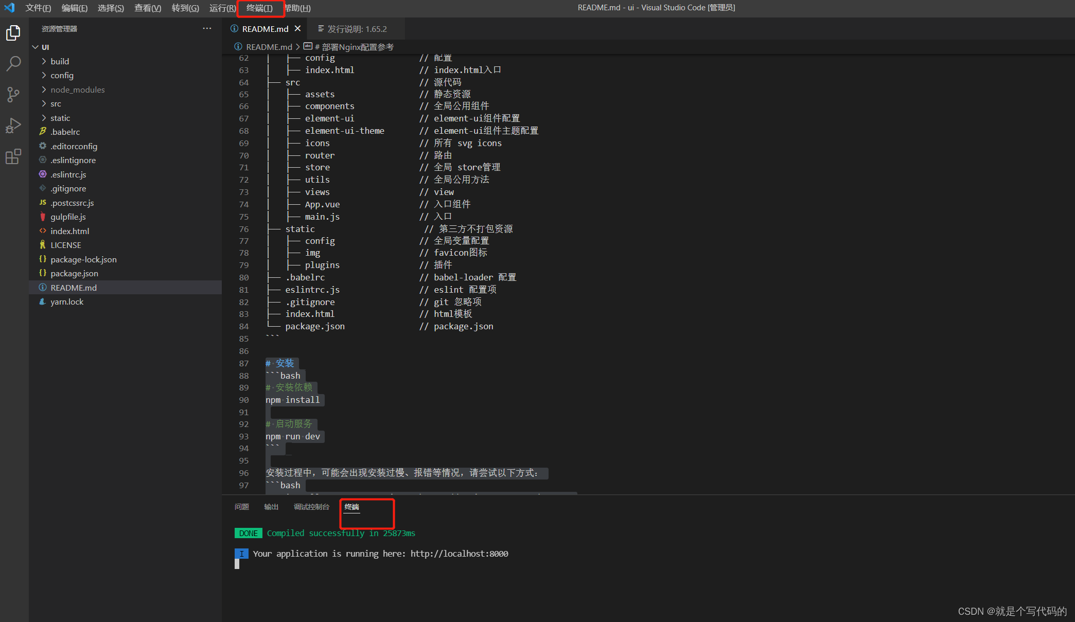Click the 资源管理器 panel title
The height and width of the screenshot is (622, 1075).
[x=59, y=29]
